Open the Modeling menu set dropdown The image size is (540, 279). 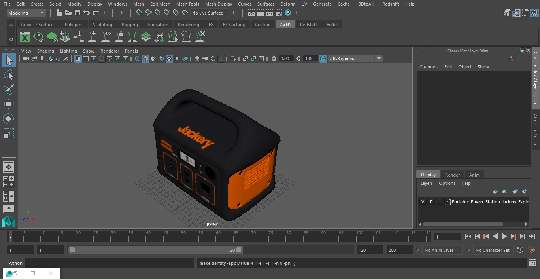point(26,13)
